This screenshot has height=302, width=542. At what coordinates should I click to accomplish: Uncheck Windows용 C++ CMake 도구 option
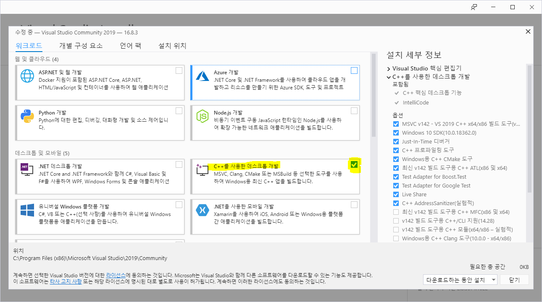(x=396, y=159)
